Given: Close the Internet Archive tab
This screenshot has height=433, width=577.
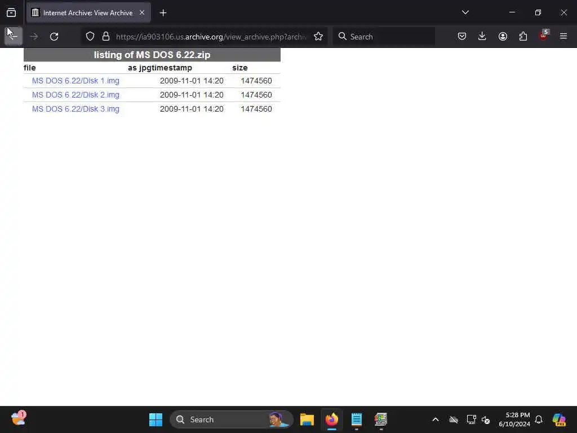Looking at the screenshot, I should click(x=142, y=13).
